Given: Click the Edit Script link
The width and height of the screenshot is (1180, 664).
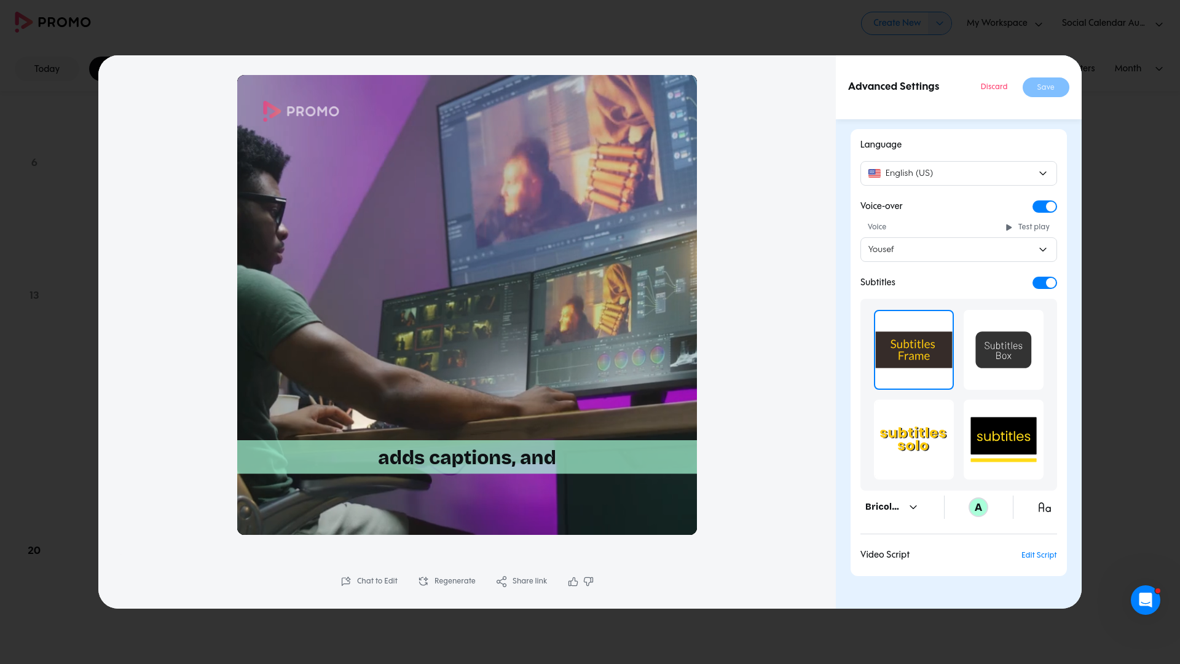Looking at the screenshot, I should (x=1039, y=555).
